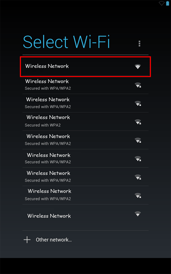Tap the battery icon in status bar
The width and height of the screenshot is (171, 274).
coord(168,3)
